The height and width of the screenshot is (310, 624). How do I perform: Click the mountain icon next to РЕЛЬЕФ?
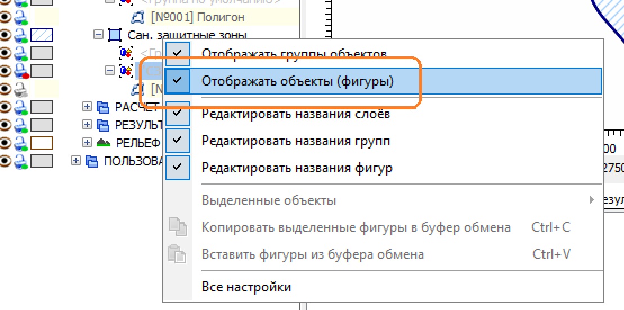pos(102,143)
